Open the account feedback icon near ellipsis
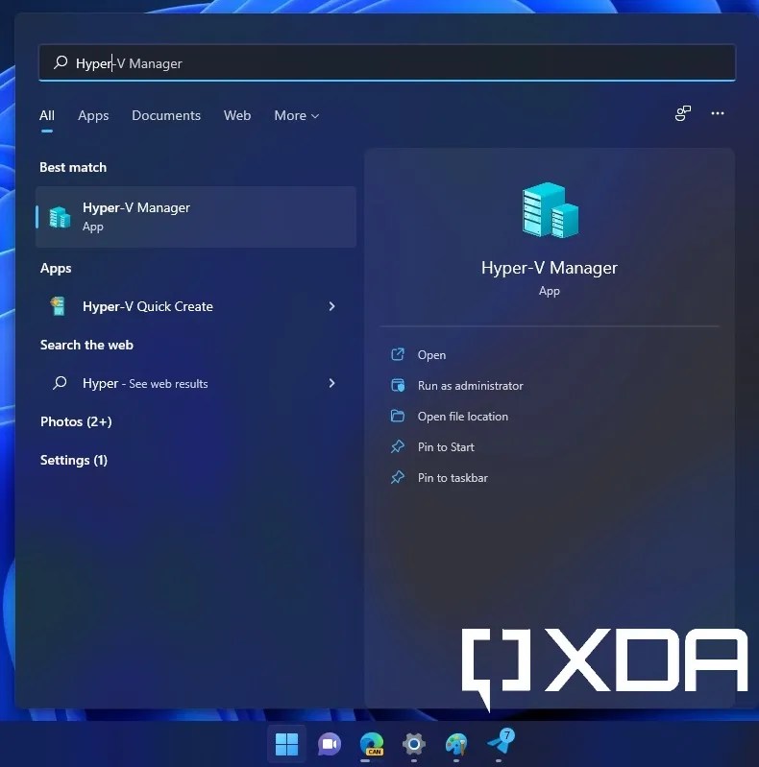 682,113
